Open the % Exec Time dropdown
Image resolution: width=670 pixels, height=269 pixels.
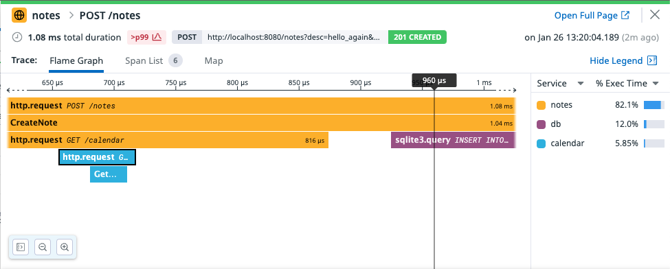(x=656, y=83)
